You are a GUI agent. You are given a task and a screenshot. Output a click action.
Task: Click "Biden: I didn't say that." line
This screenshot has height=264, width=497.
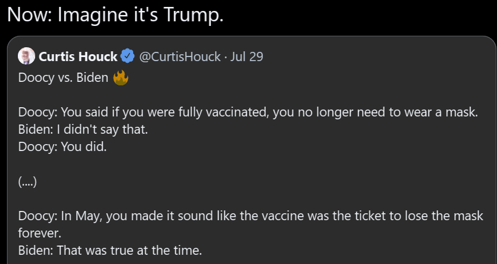click(x=84, y=130)
